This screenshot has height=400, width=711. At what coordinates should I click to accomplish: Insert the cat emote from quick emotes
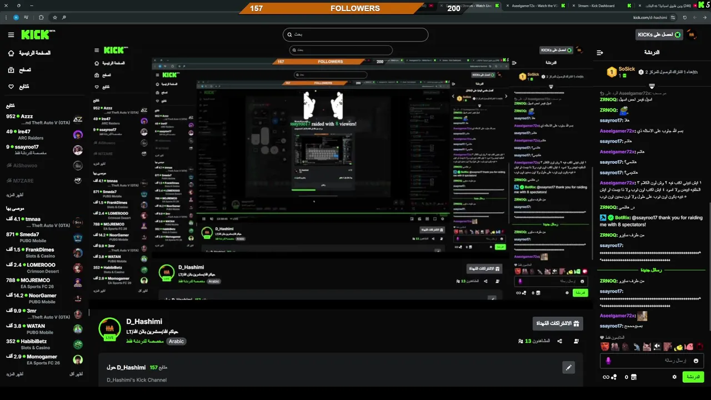pyautogui.click(x=647, y=346)
